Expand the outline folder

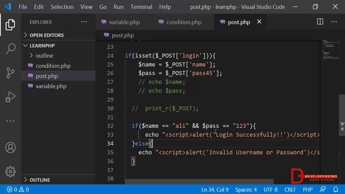coord(58,56)
